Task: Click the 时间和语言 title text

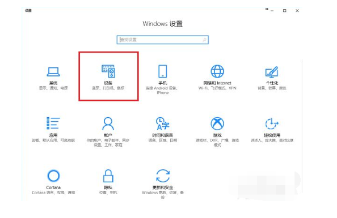Action: tap(163, 135)
